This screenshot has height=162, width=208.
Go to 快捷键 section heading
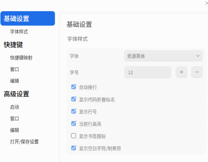coord(13,45)
